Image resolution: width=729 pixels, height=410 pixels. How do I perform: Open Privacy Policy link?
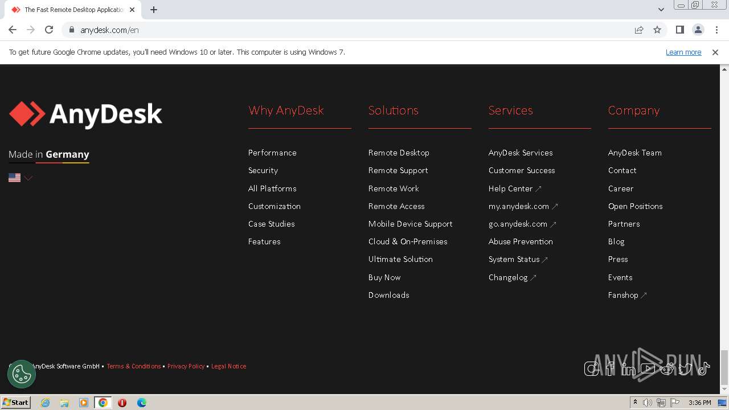(x=186, y=366)
